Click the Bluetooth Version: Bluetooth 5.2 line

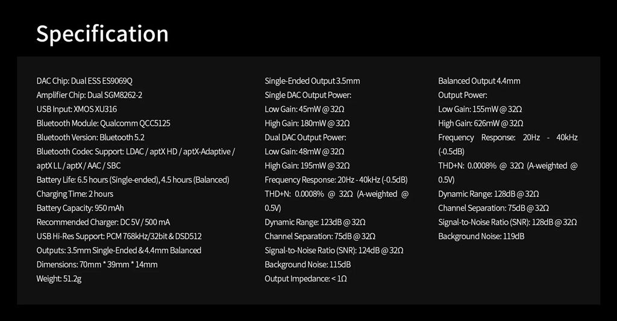90,137
